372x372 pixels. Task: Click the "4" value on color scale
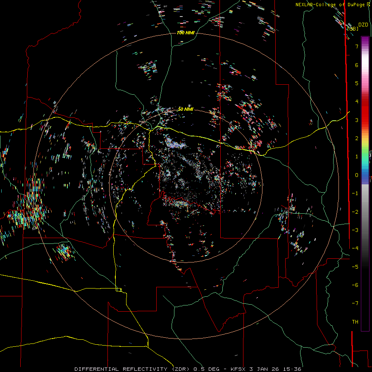(357, 102)
